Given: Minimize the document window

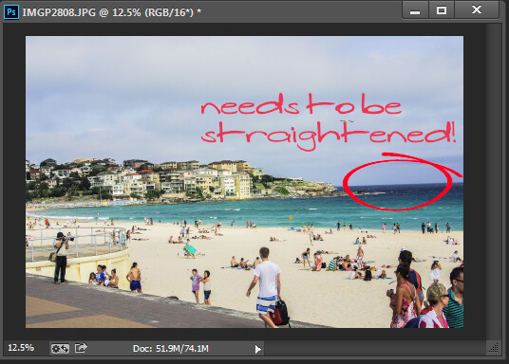Looking at the screenshot, I should 415,10.
